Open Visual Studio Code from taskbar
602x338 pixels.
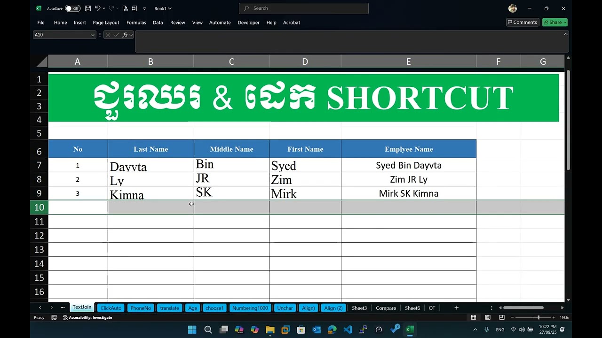(348, 330)
